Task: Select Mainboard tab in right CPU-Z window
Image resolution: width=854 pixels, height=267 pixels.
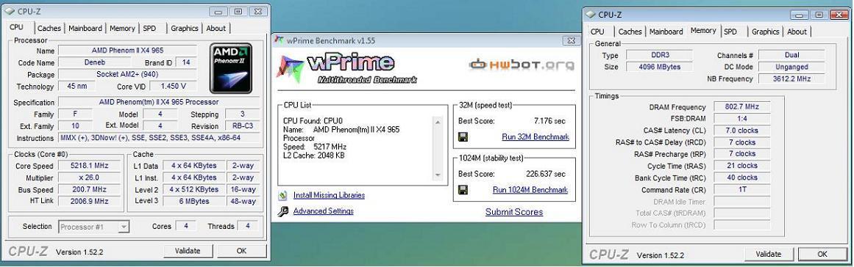Action: [666, 32]
